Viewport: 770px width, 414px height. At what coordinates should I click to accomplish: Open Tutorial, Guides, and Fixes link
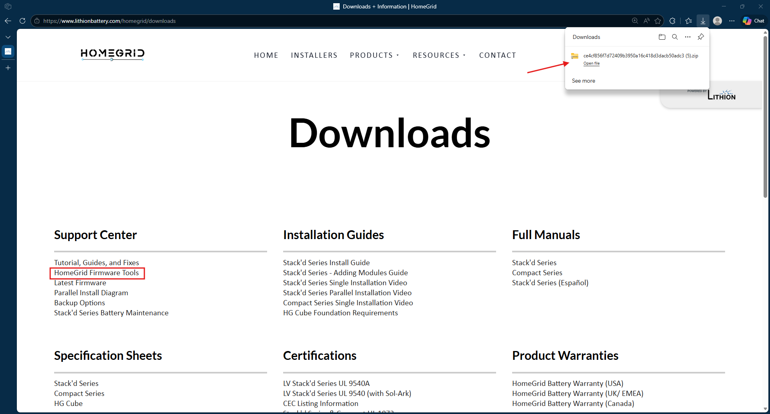97,263
